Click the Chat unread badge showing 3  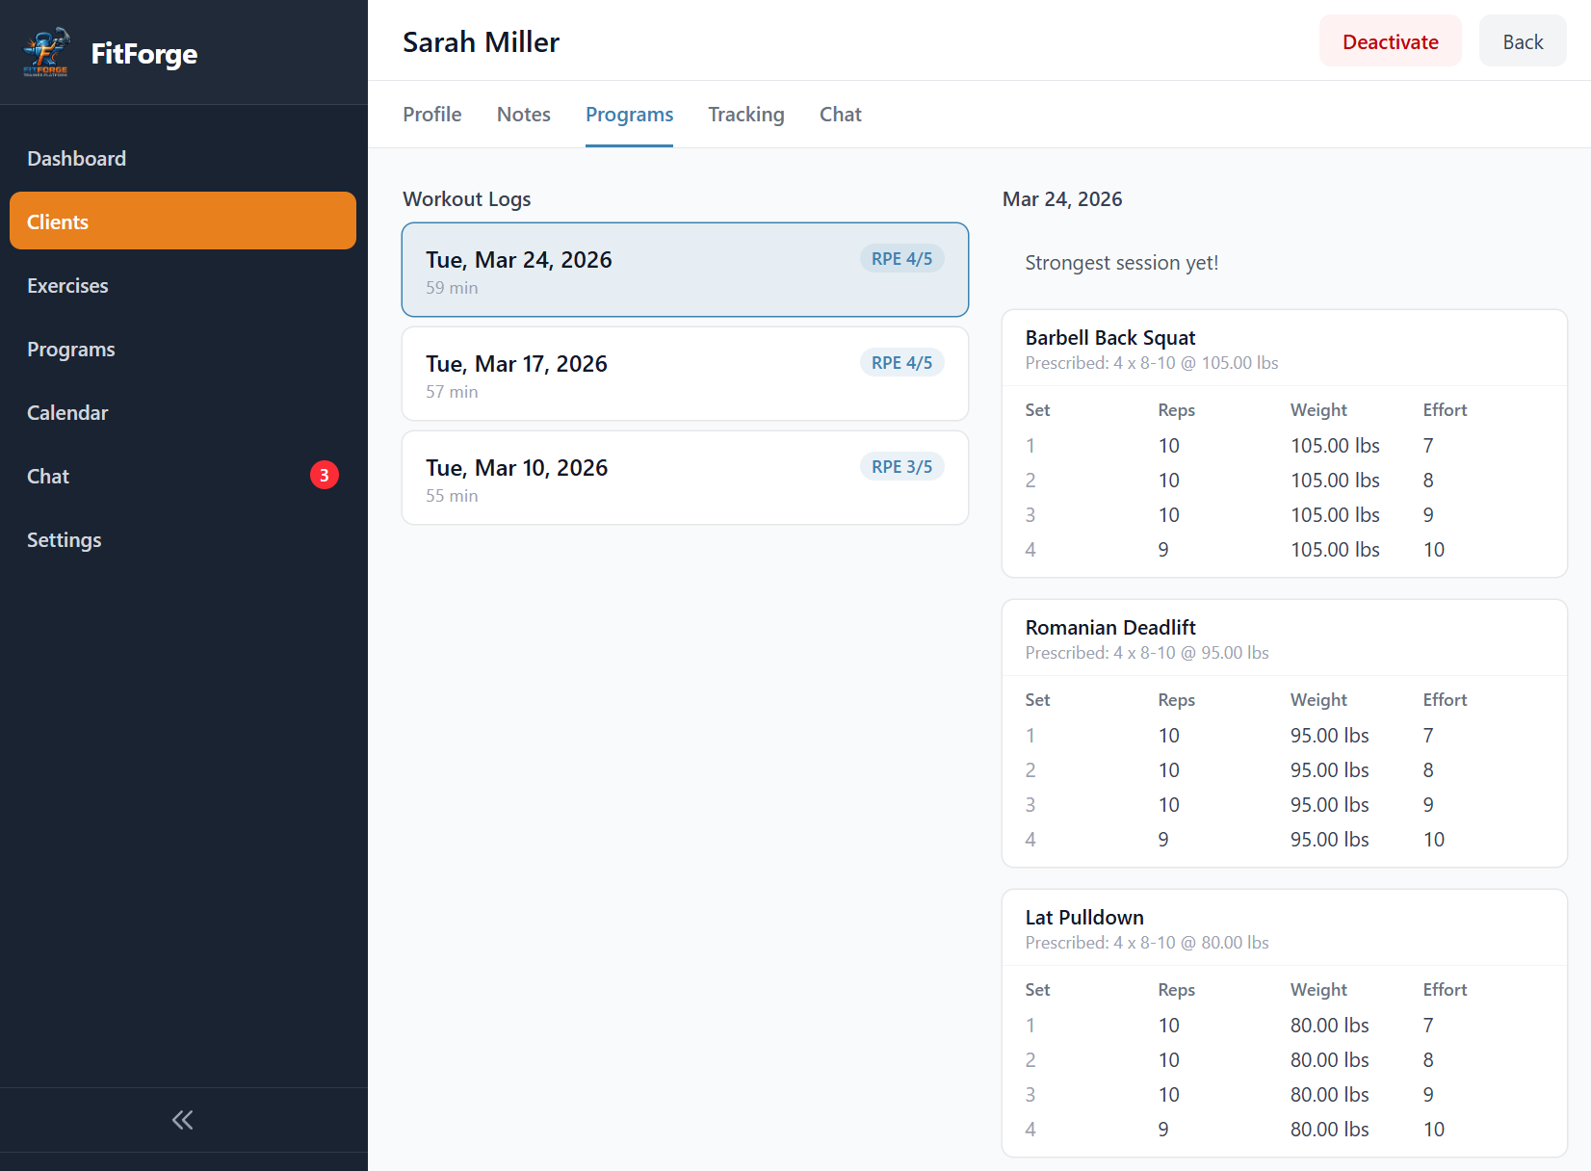pos(325,475)
